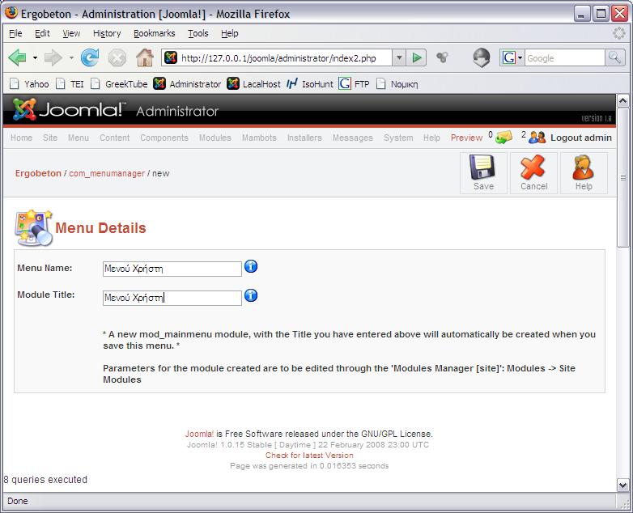Expand the Forward button history dropdown
The image size is (633, 513).
tap(71, 58)
